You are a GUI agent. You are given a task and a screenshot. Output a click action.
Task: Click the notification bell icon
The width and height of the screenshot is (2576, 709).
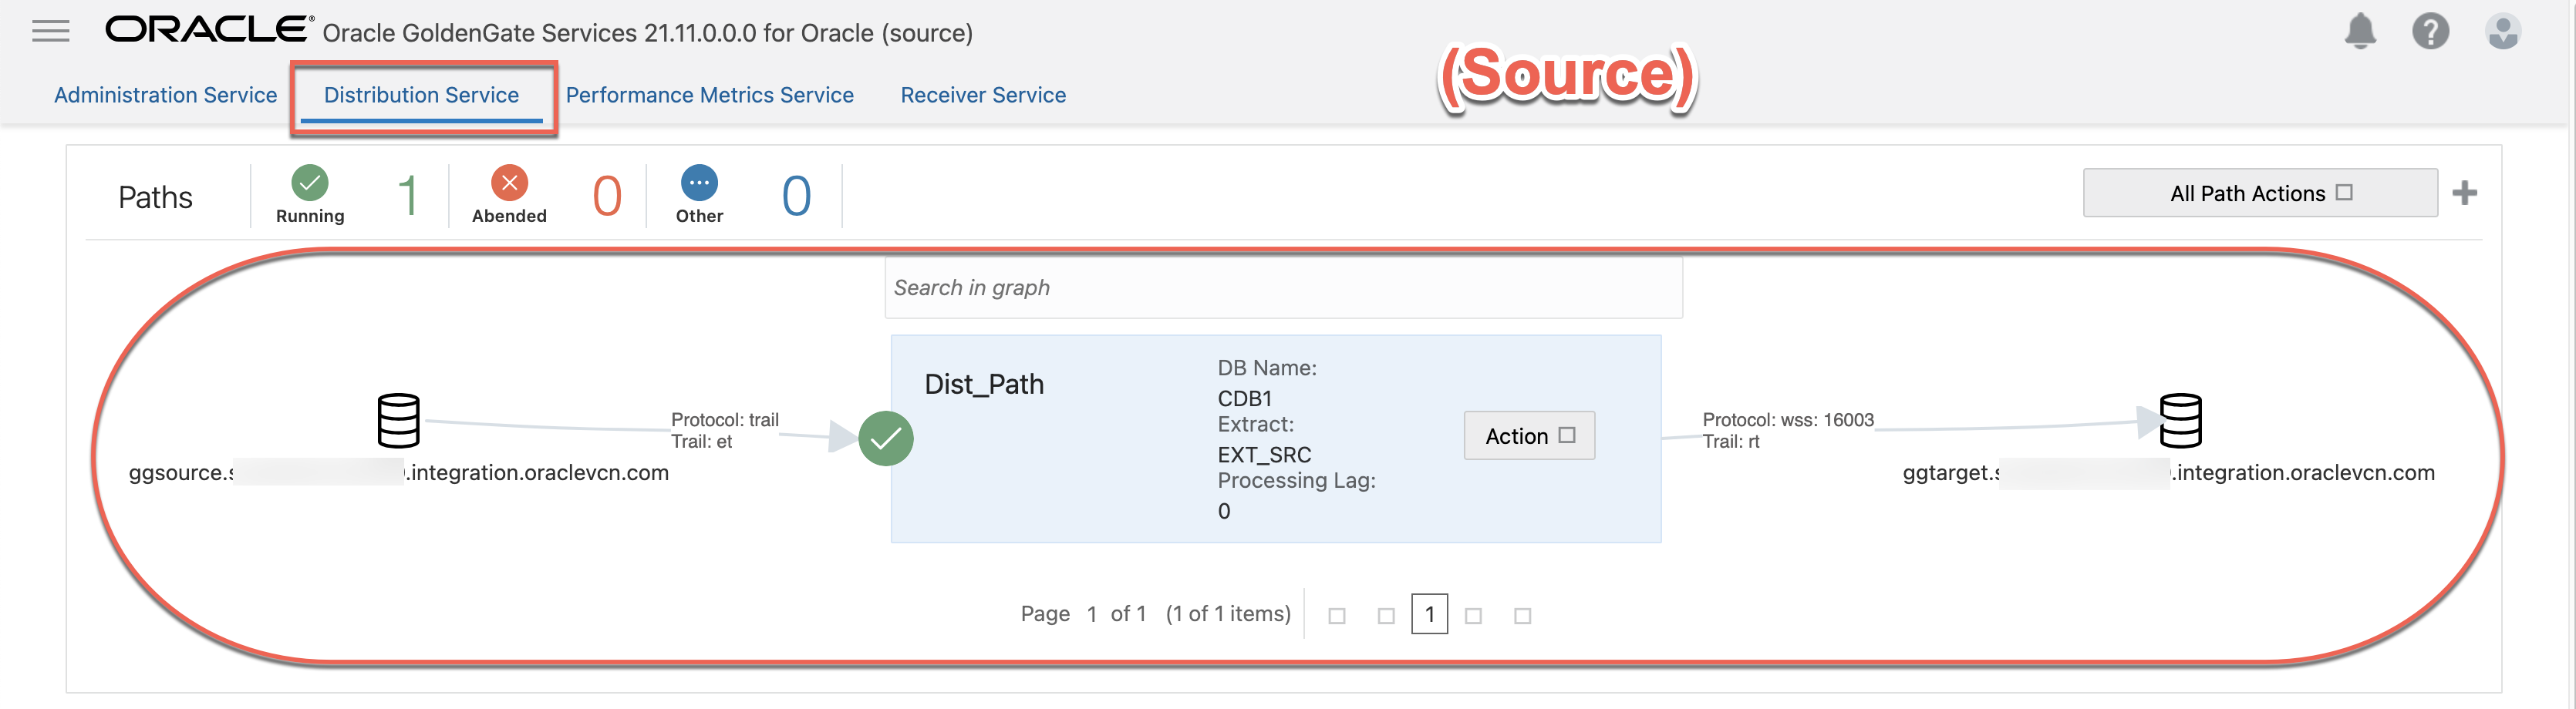click(2360, 31)
